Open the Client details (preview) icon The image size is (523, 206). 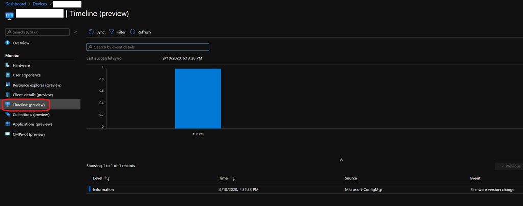(x=8, y=95)
